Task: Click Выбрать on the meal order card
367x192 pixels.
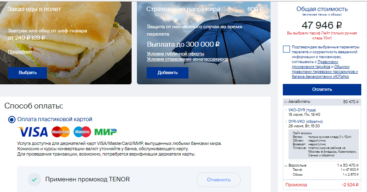Action: coord(28,73)
